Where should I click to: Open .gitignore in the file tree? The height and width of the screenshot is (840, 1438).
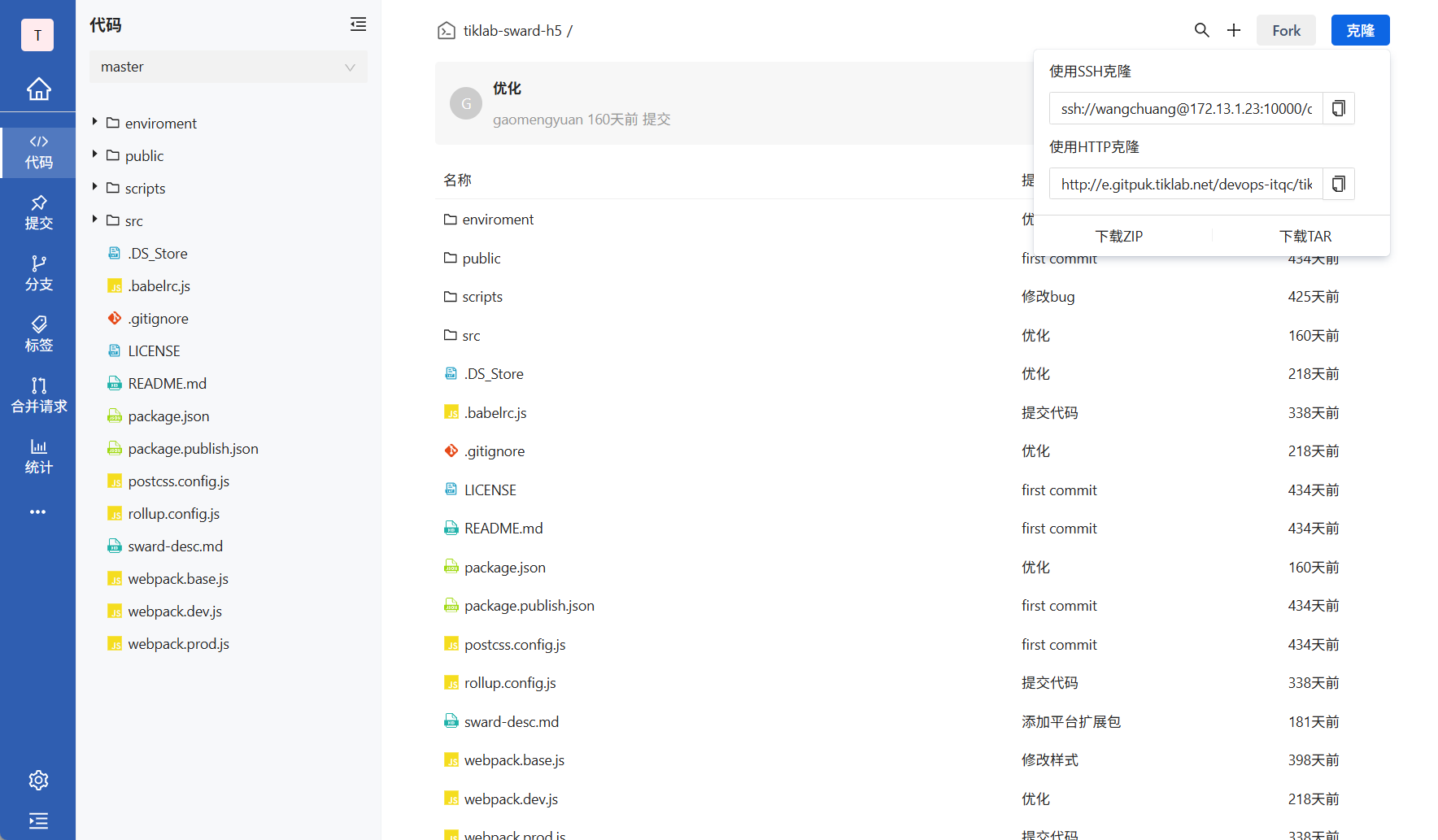(159, 318)
